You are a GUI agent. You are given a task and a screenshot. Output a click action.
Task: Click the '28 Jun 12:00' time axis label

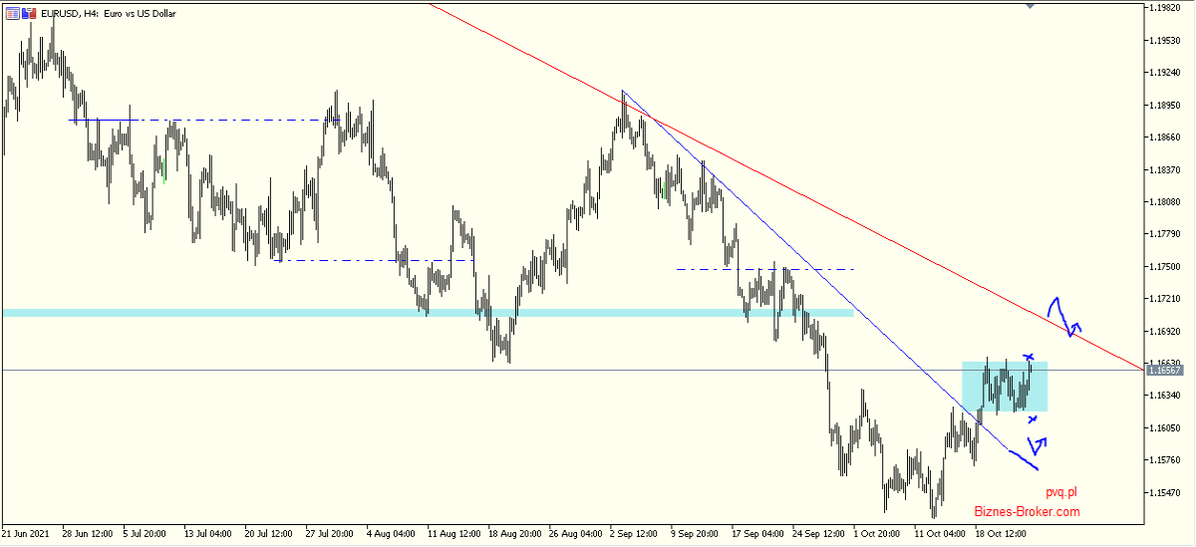tap(90, 533)
